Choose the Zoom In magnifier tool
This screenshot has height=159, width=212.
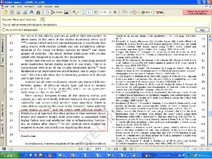coord(74,12)
